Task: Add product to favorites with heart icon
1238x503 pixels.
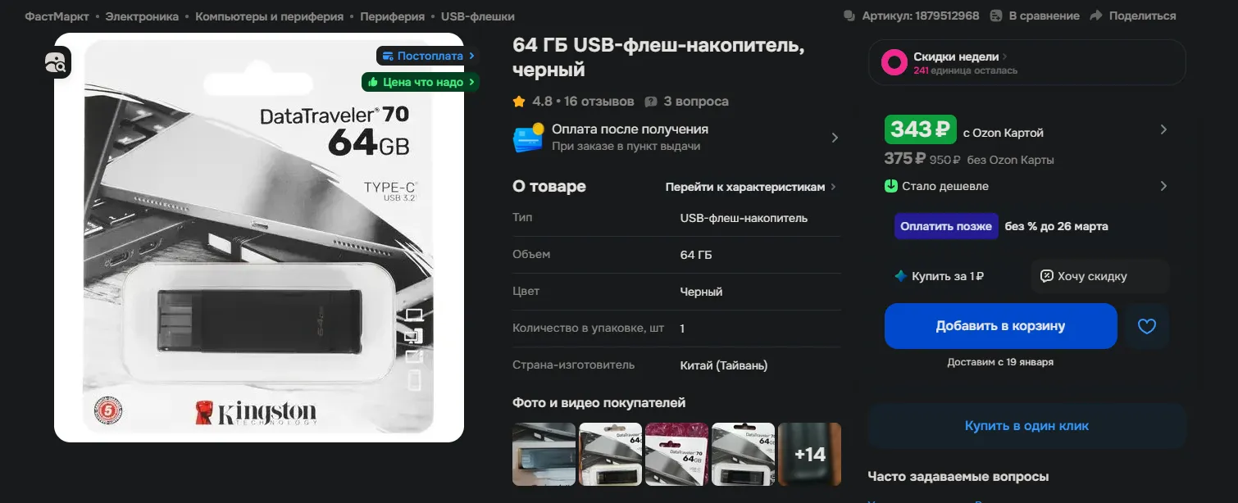Action: point(1146,326)
